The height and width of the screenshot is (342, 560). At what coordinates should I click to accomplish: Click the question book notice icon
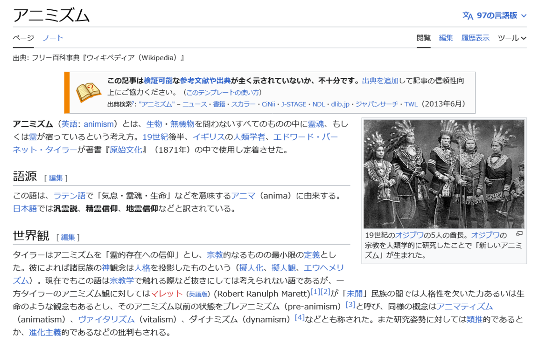coord(88,92)
